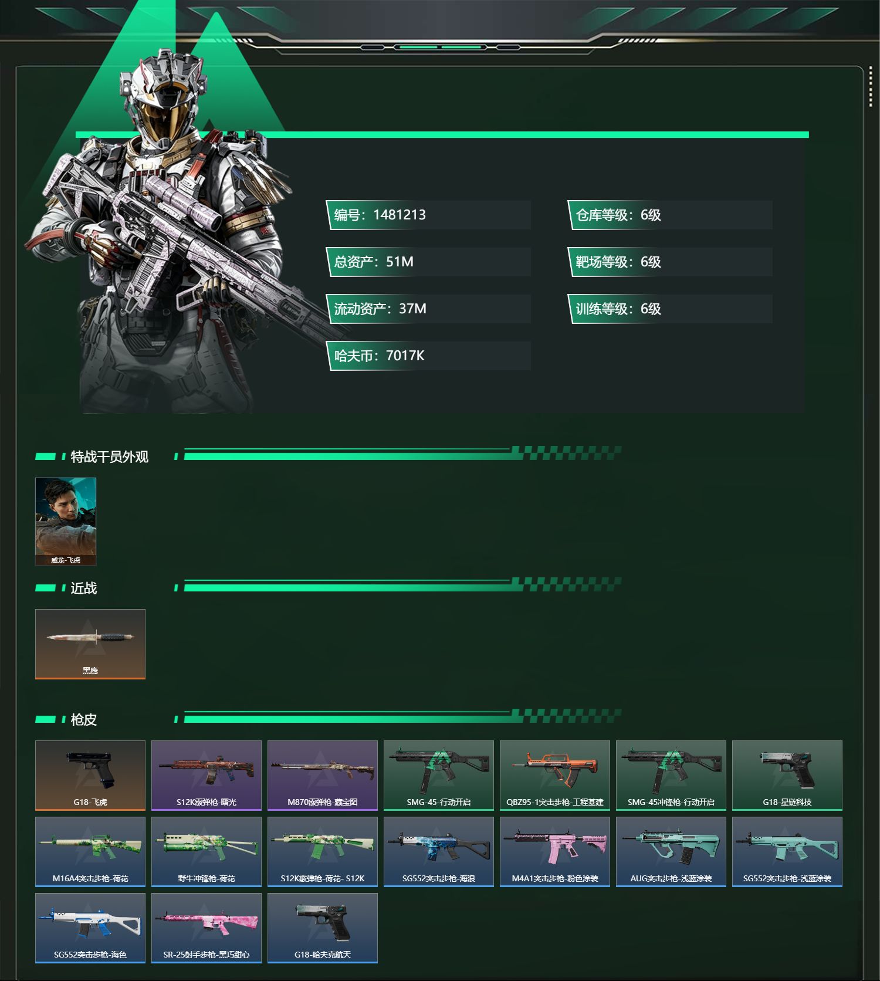This screenshot has height=981, width=880.
Task: Open the G18-哈夫克航天 pistol skin
Action: tap(323, 928)
